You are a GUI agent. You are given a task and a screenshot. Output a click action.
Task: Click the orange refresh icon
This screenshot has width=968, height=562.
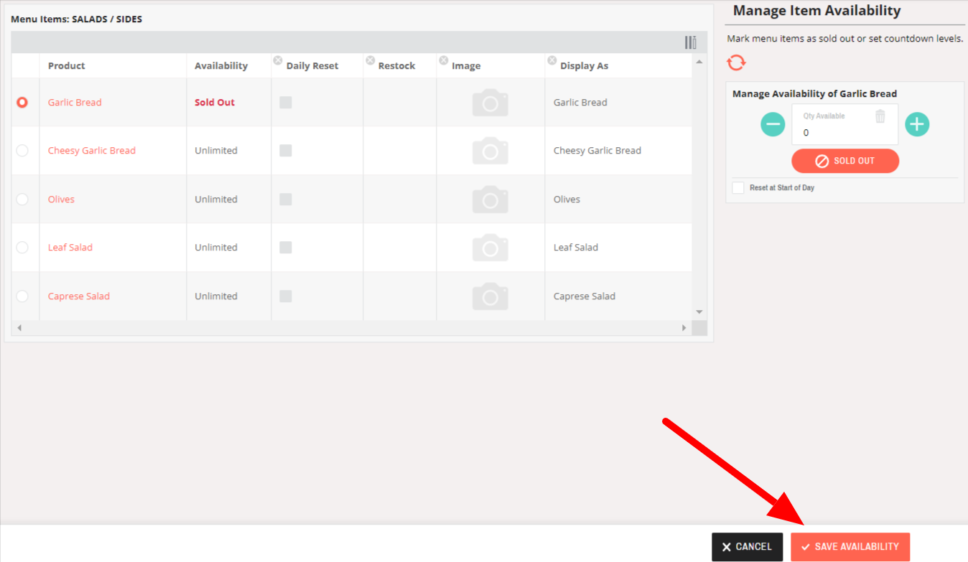(x=736, y=62)
